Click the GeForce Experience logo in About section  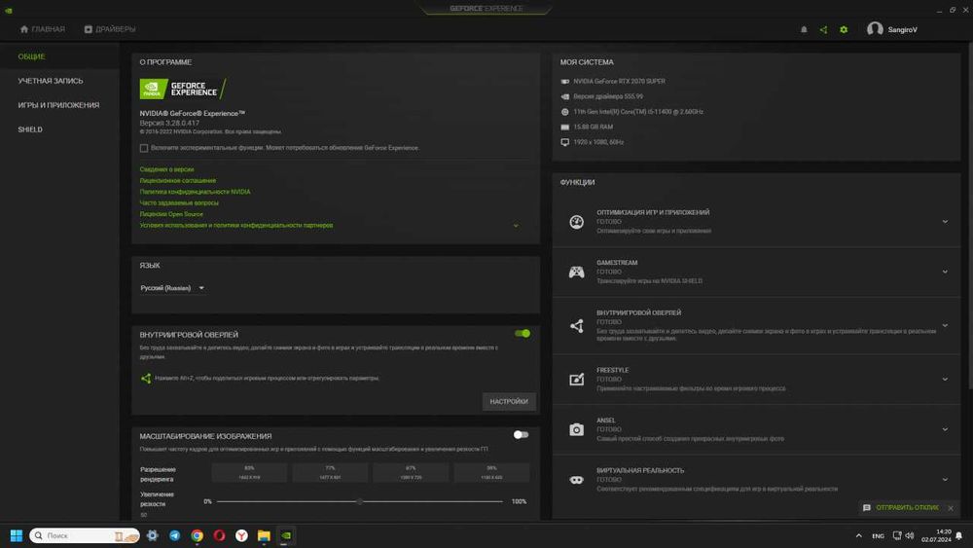(x=183, y=89)
